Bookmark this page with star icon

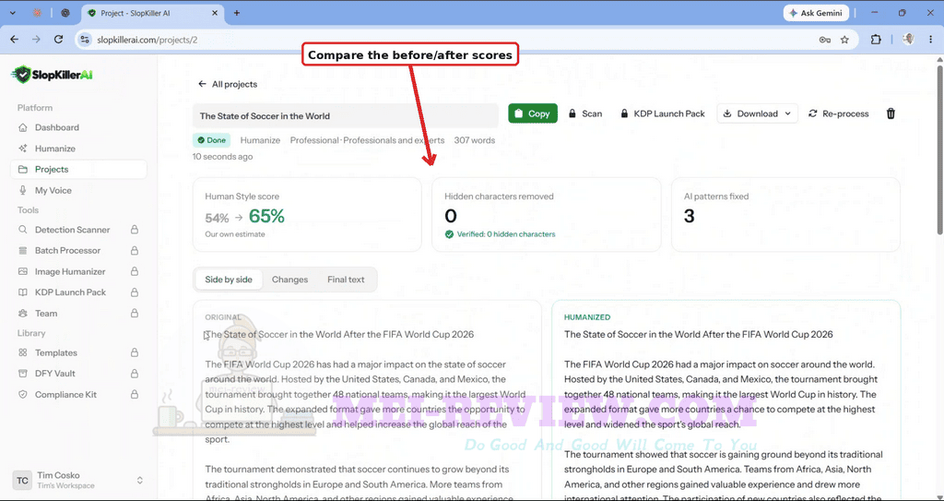pos(844,40)
